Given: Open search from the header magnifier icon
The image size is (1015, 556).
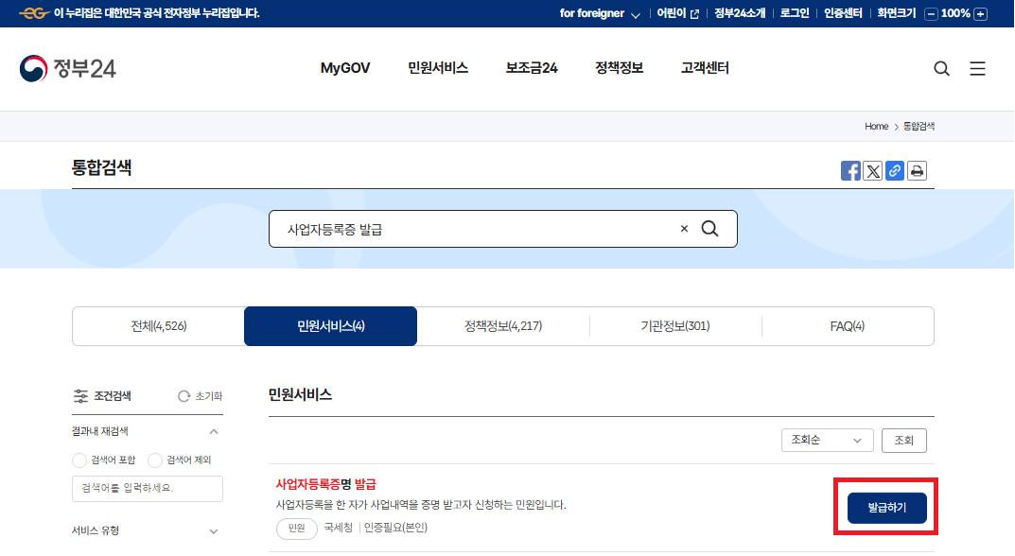Looking at the screenshot, I should pos(941,68).
